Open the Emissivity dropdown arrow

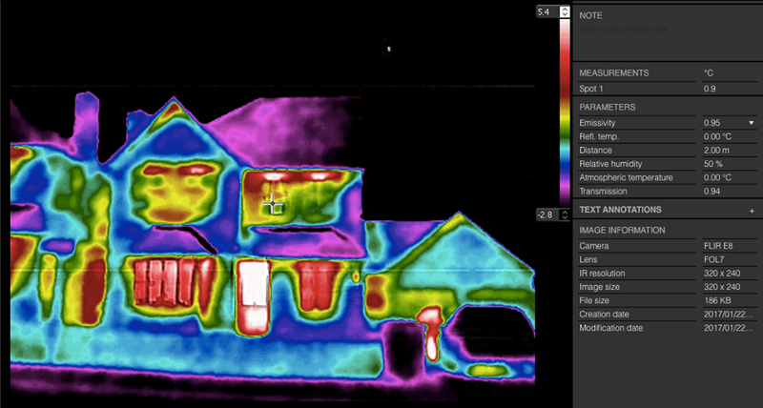pyautogui.click(x=751, y=124)
